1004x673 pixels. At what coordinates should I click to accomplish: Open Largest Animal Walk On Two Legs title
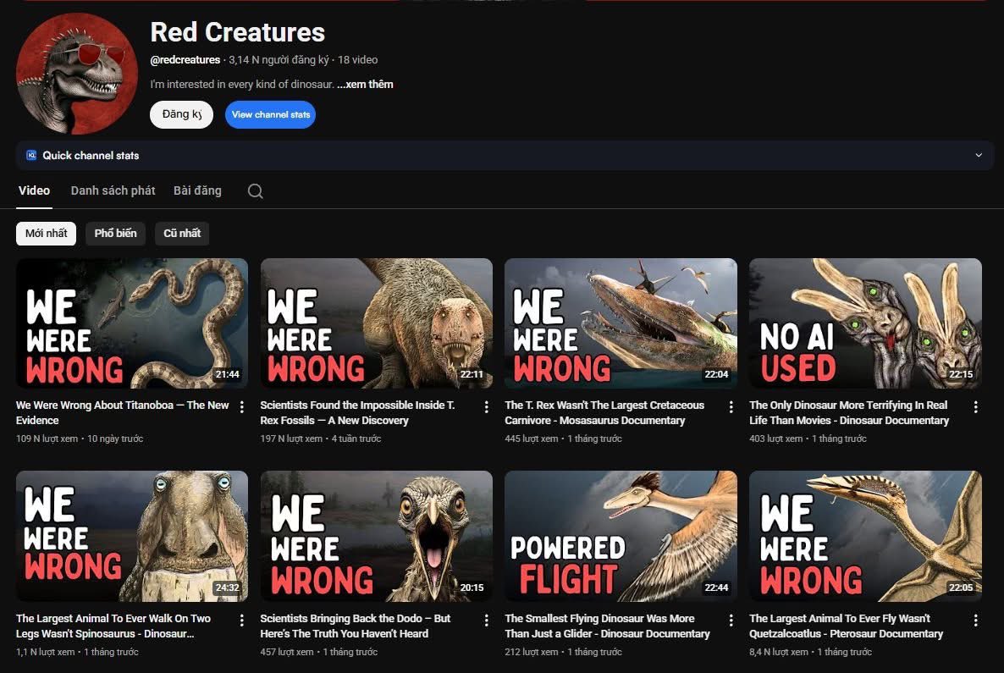(113, 626)
